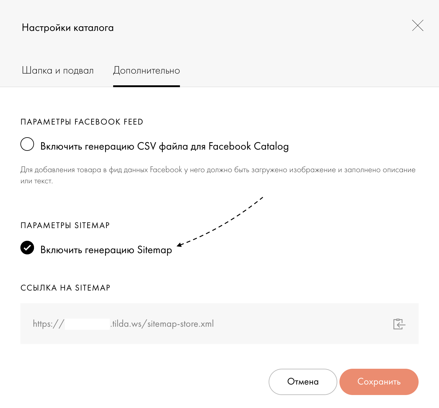Click the Параметры Facebook Feed heading
This screenshot has height=408, width=439.
[x=82, y=122]
